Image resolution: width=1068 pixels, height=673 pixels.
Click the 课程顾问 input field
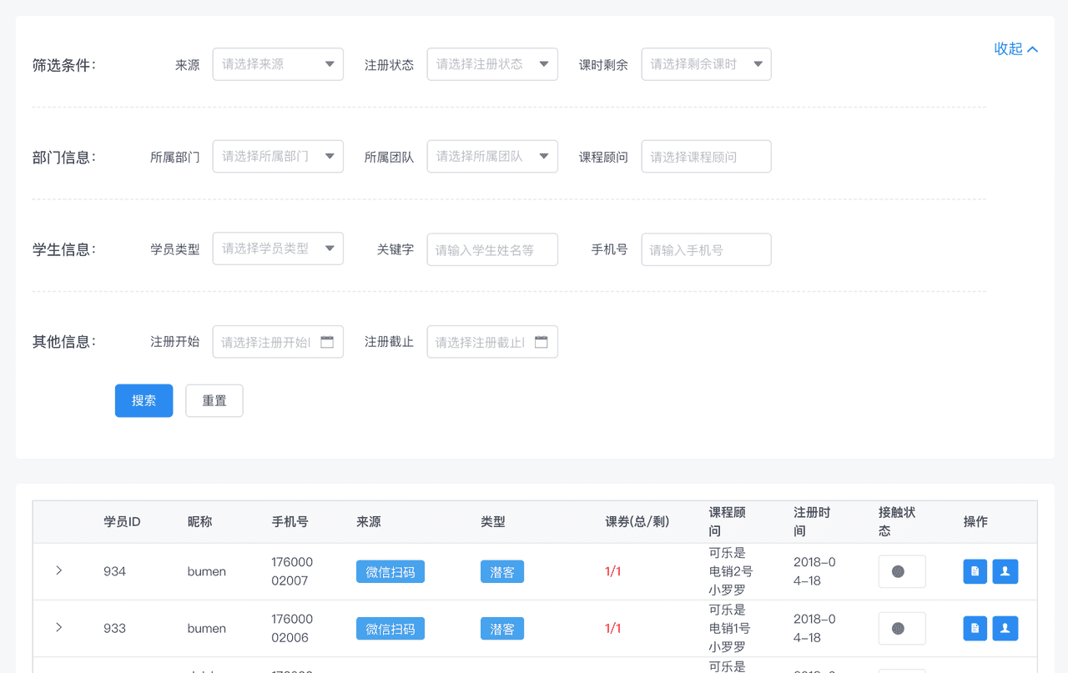pyautogui.click(x=706, y=157)
